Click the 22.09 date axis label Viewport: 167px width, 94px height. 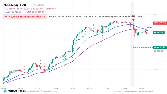(90, 89)
